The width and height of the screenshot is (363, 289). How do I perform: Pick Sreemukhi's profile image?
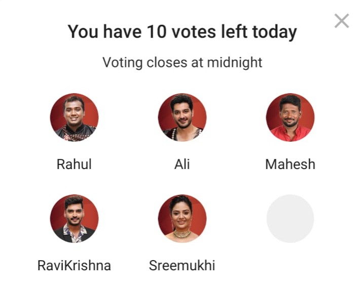(x=182, y=219)
